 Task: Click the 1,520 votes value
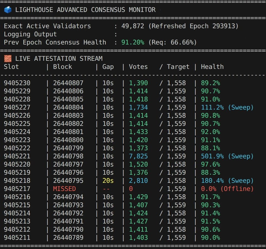[x=138, y=165]
